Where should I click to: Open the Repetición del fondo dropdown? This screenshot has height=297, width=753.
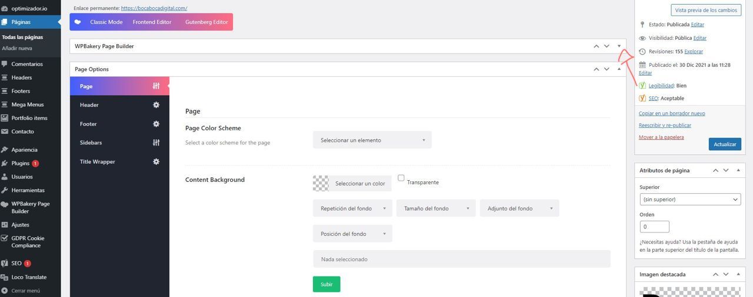coord(352,208)
